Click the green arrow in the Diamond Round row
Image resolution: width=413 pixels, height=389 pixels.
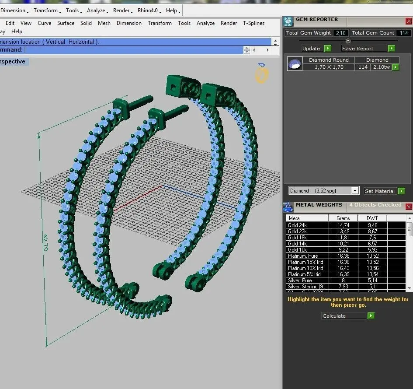(396, 67)
